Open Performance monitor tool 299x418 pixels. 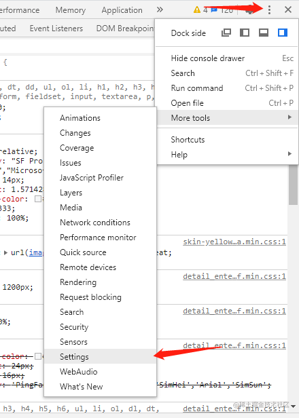[x=101, y=237]
